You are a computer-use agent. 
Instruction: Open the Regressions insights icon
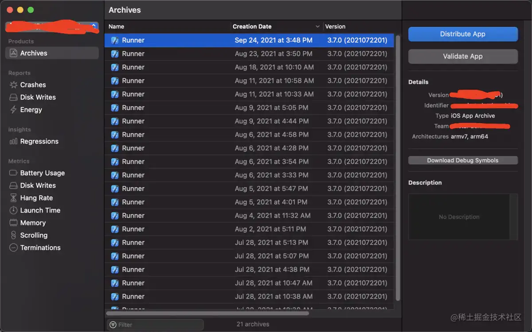point(13,141)
